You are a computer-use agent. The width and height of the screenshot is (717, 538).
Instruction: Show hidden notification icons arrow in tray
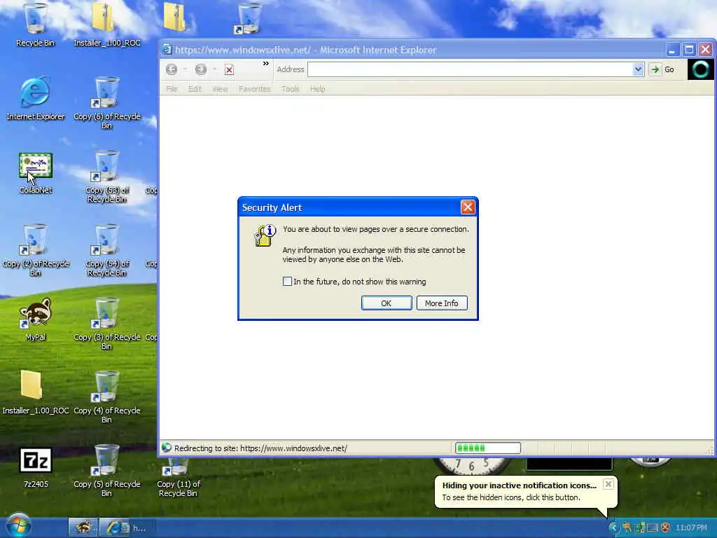click(x=613, y=527)
